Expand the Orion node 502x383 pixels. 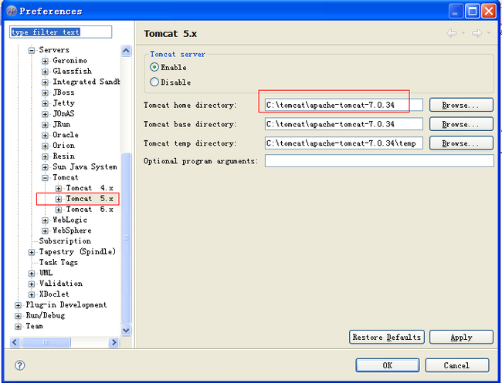tap(45, 146)
